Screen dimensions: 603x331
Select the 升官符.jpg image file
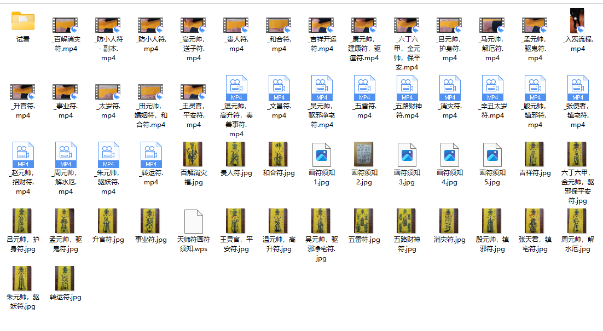108,221
